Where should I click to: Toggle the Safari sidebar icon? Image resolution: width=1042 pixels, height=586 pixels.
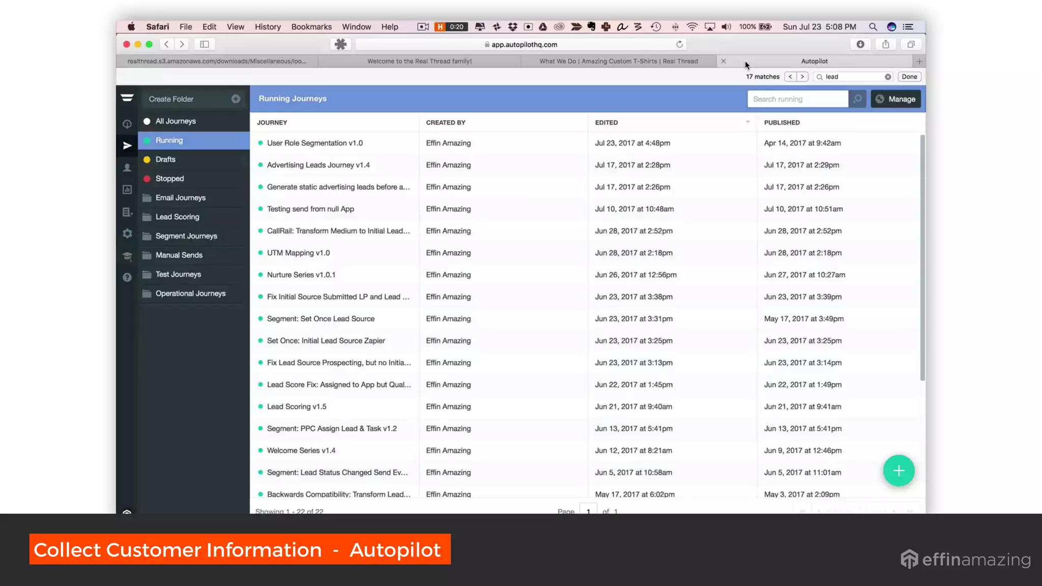pyautogui.click(x=205, y=44)
